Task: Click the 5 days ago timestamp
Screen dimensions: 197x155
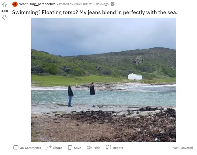Action: [x=101, y=4]
